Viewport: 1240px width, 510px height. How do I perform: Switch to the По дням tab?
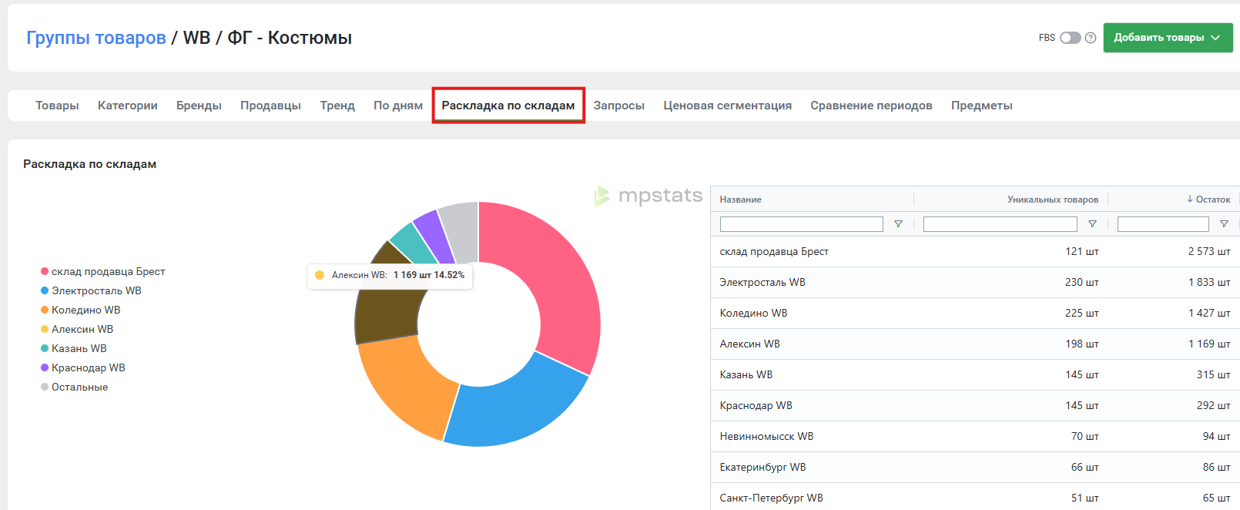click(398, 106)
